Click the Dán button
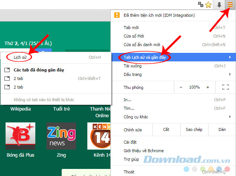Screen dimensions: 236x176 (222, 129)
